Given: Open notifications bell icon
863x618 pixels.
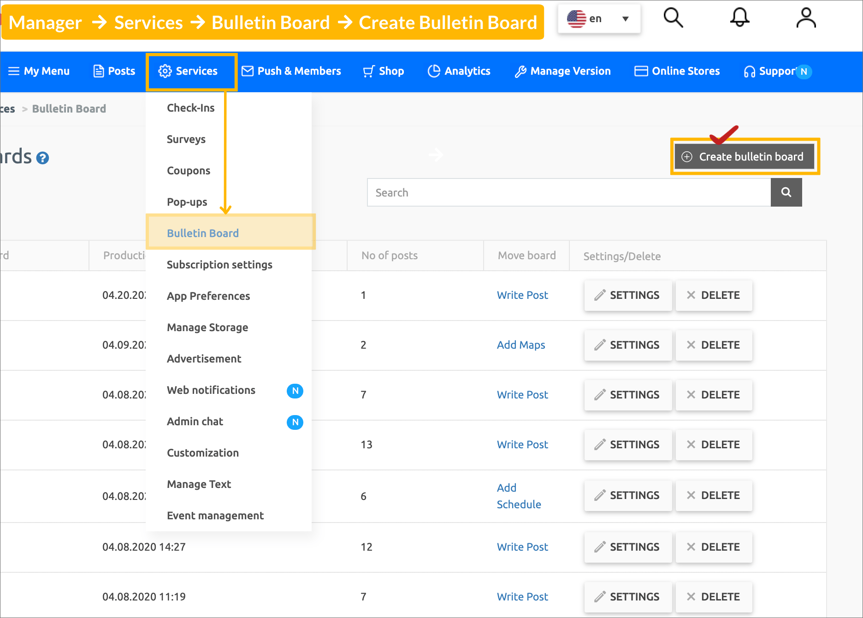Looking at the screenshot, I should [x=739, y=18].
